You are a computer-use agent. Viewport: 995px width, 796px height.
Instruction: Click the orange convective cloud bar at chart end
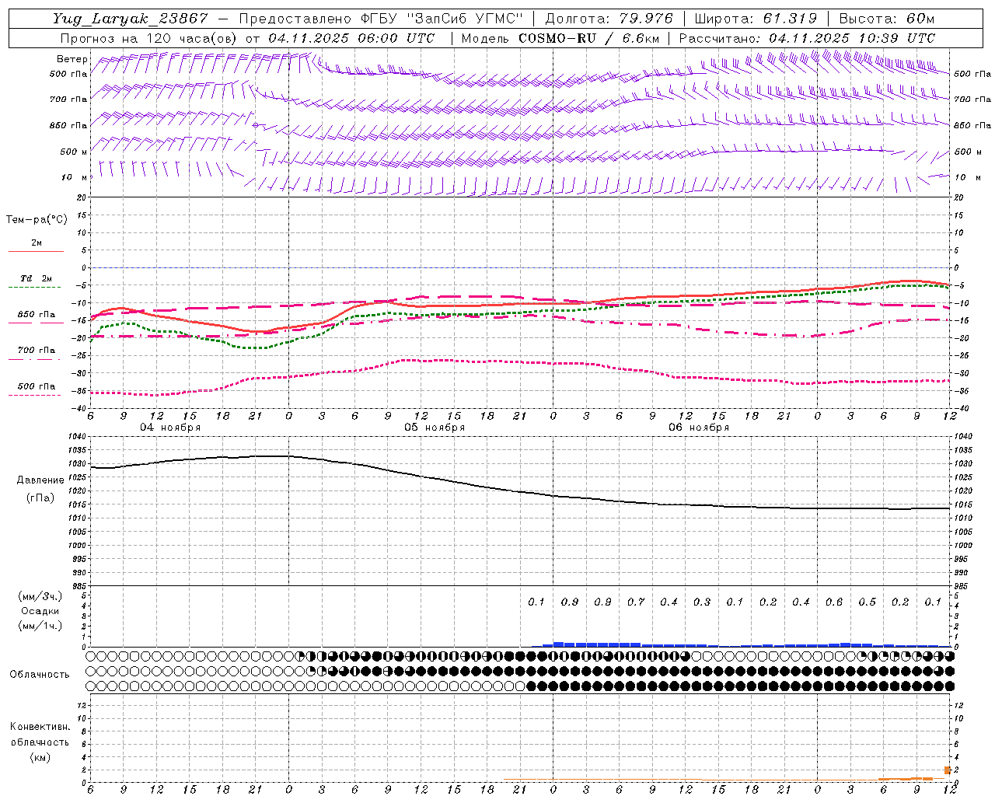[x=948, y=770]
